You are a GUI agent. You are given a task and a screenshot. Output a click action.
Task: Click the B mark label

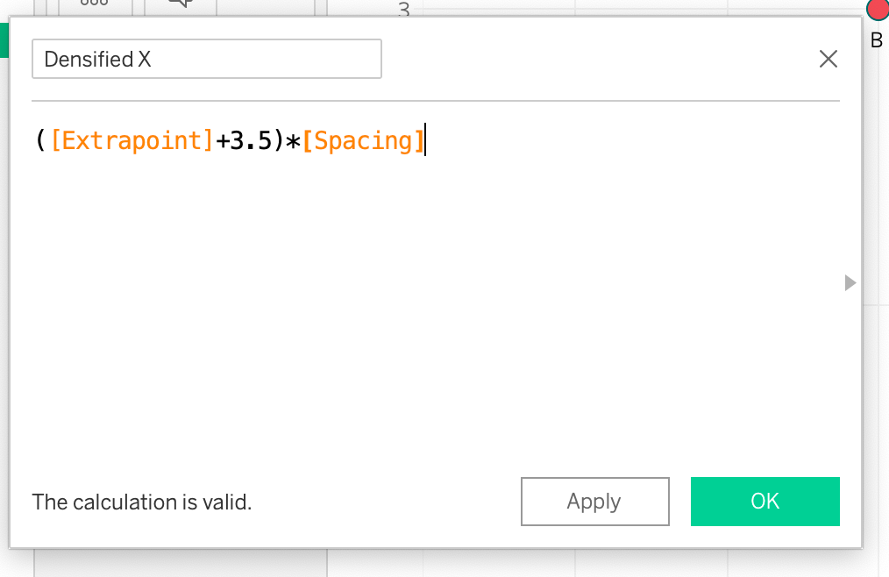pyautogui.click(x=876, y=39)
